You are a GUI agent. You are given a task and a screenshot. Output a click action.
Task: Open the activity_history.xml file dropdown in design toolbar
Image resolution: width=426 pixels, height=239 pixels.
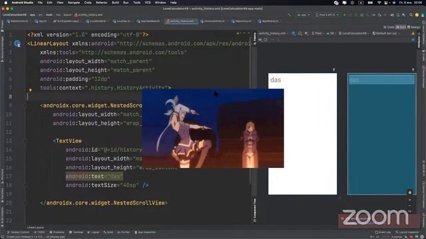(274, 33)
